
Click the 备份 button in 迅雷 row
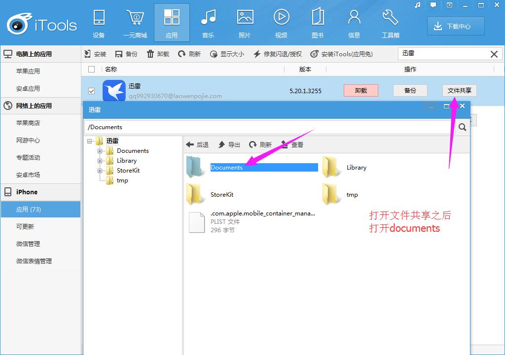(410, 91)
